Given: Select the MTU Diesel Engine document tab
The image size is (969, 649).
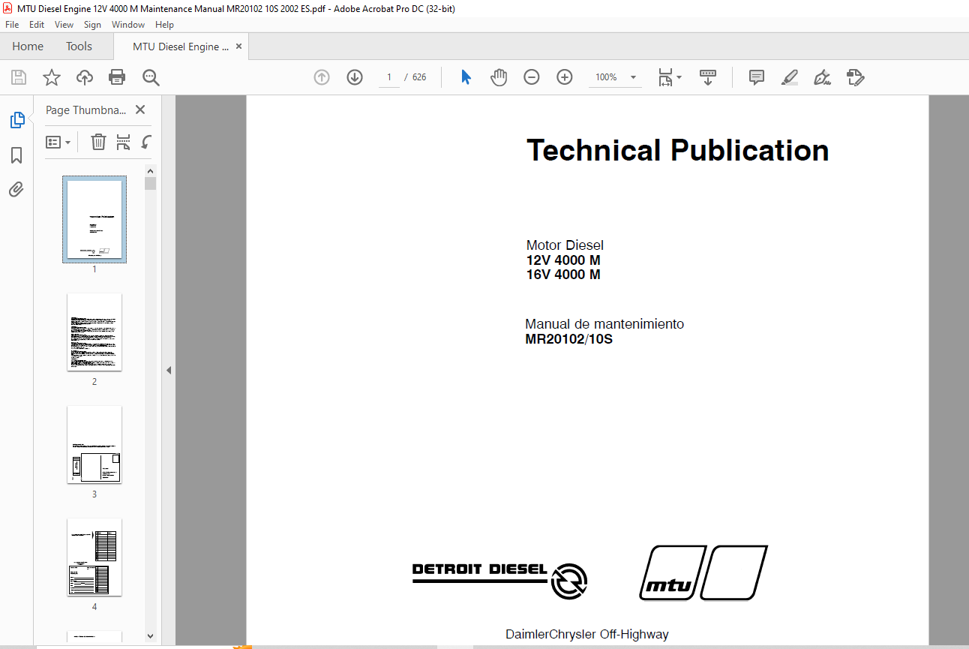Looking at the screenshot, I should pyautogui.click(x=181, y=47).
